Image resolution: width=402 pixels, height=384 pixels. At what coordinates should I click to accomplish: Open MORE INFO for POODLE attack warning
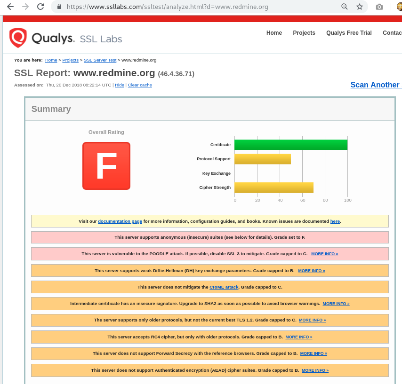click(325, 254)
